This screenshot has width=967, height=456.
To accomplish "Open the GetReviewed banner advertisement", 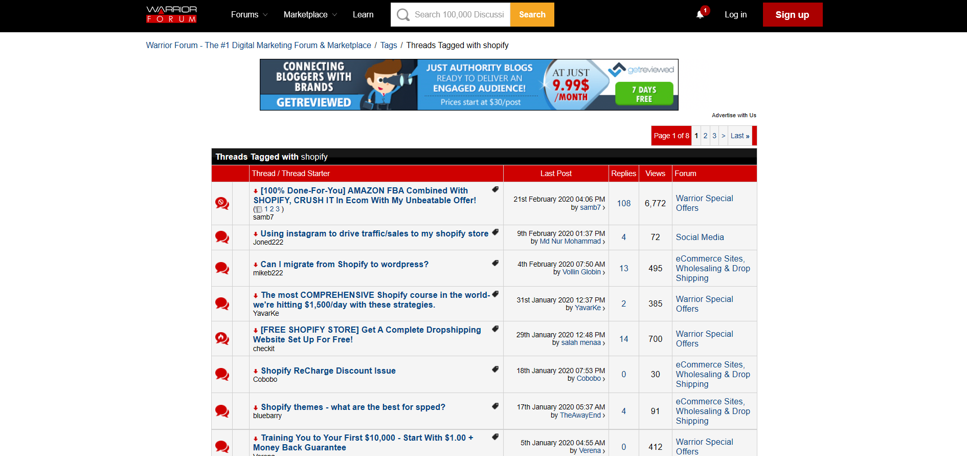I will [x=469, y=85].
